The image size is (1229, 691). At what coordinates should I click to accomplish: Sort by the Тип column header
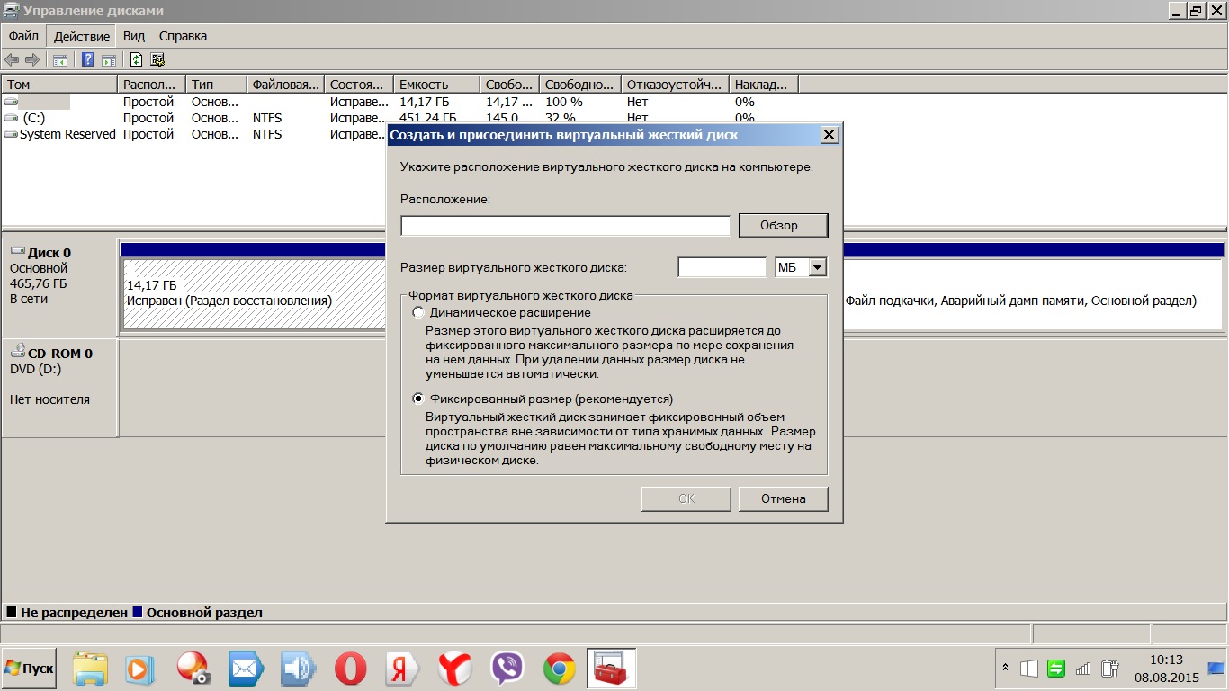click(216, 85)
